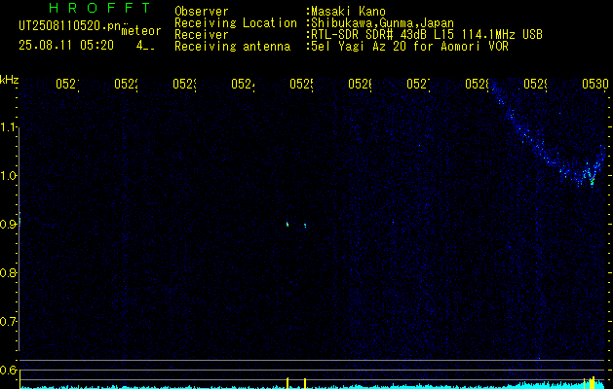Click the 1.0 kHz frequency axis label

pos(8,176)
